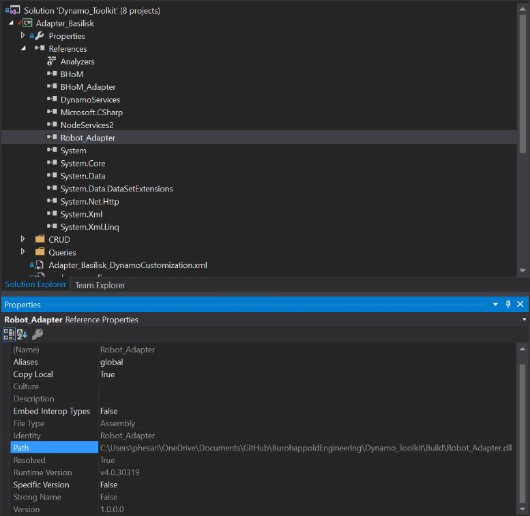
Task: Select the Embed Interop Types value False
Action: [108, 411]
